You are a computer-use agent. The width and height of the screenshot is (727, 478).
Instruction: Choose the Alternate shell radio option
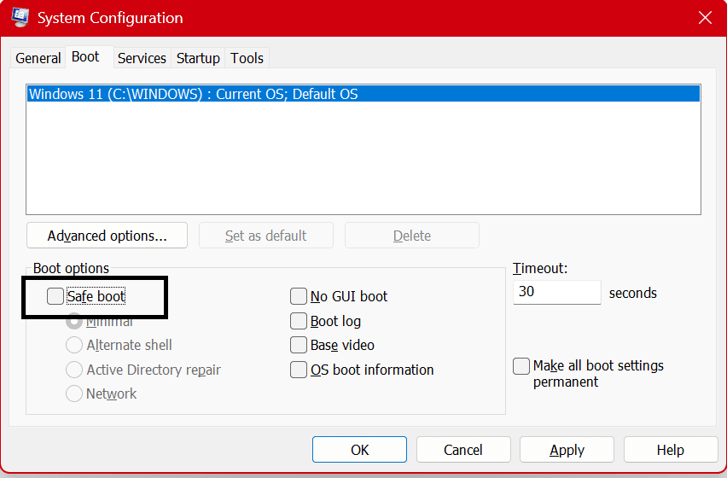click(x=74, y=345)
